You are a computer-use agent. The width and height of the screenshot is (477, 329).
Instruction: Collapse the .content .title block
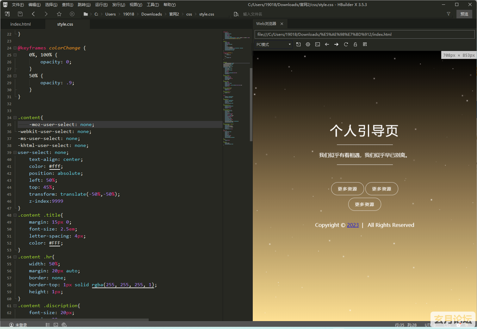pyautogui.click(x=15, y=215)
